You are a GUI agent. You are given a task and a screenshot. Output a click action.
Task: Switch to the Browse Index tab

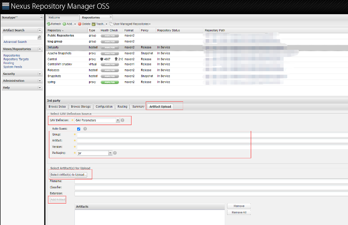pos(57,107)
